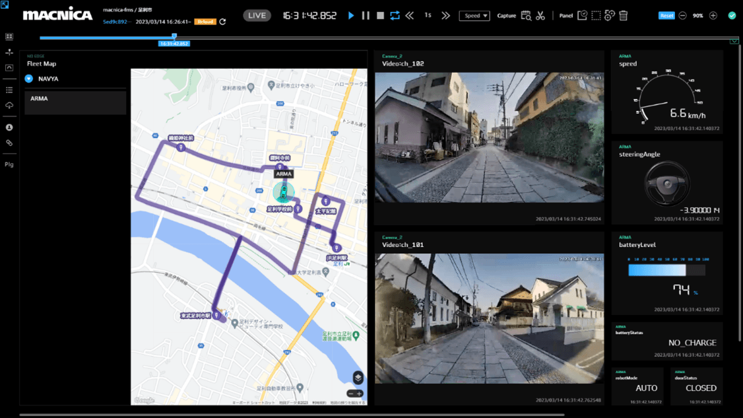
Task: Expand the timeline chevron at right edge
Action: [734, 41]
